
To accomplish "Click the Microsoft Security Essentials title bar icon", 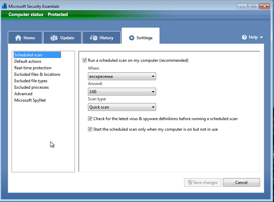I will [x=4, y=6].
